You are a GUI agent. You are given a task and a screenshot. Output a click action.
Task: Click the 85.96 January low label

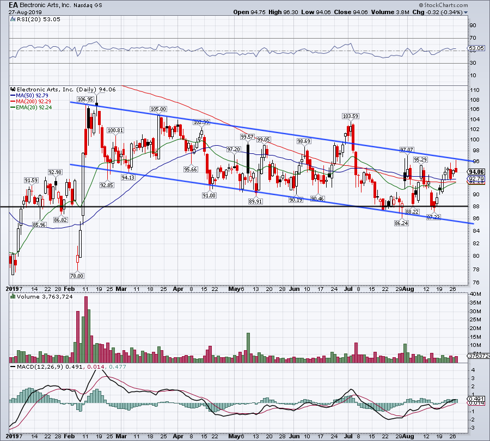pyautogui.click(x=39, y=225)
